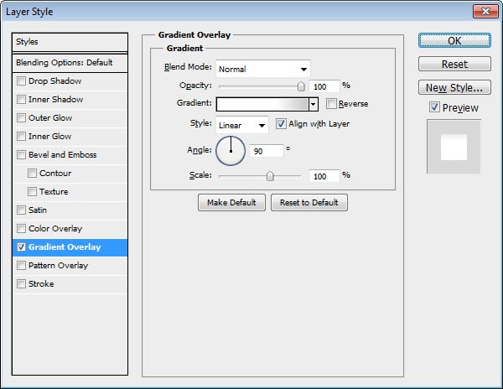The height and width of the screenshot is (389, 503).
Task: Uncheck the Gradient Overlay checkbox
Action: tap(21, 247)
